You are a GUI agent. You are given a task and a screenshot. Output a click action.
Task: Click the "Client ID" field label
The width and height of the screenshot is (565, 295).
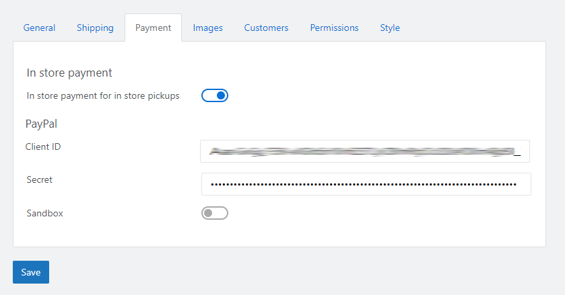43,146
